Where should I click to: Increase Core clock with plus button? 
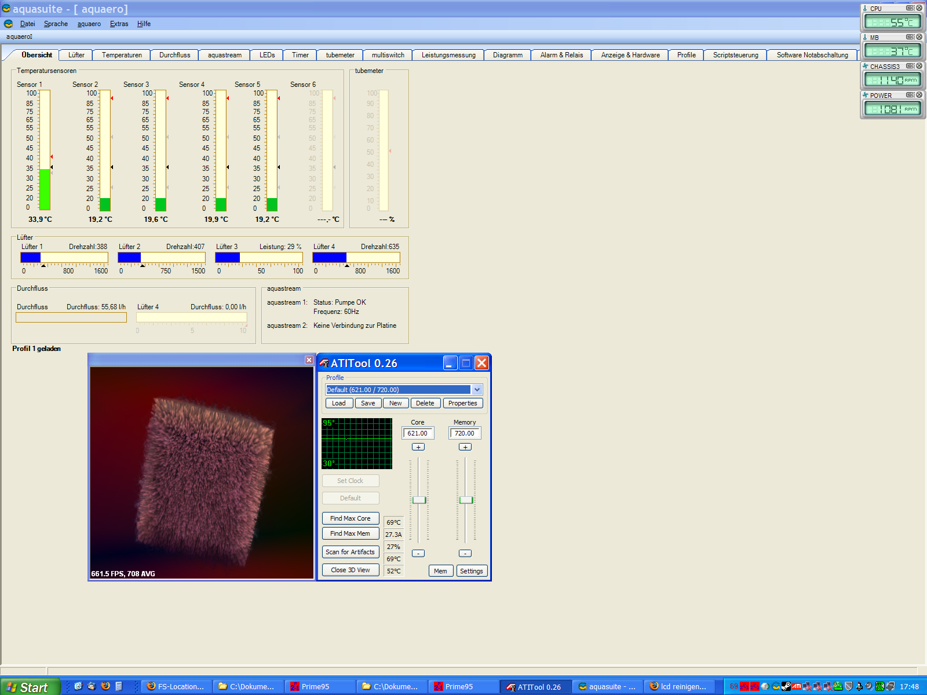[x=418, y=447]
